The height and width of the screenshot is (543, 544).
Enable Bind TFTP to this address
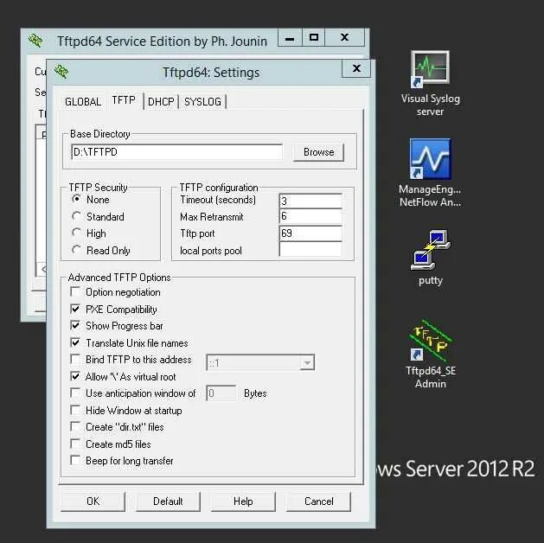coord(75,359)
